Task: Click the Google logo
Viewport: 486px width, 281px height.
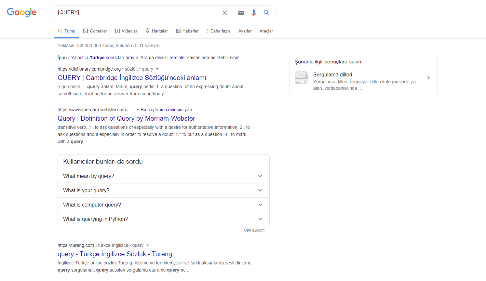Action: pos(22,12)
